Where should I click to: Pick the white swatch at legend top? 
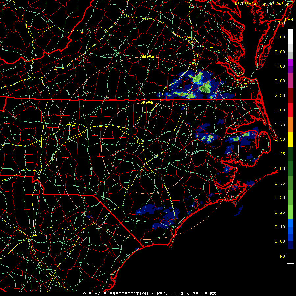click(290, 37)
